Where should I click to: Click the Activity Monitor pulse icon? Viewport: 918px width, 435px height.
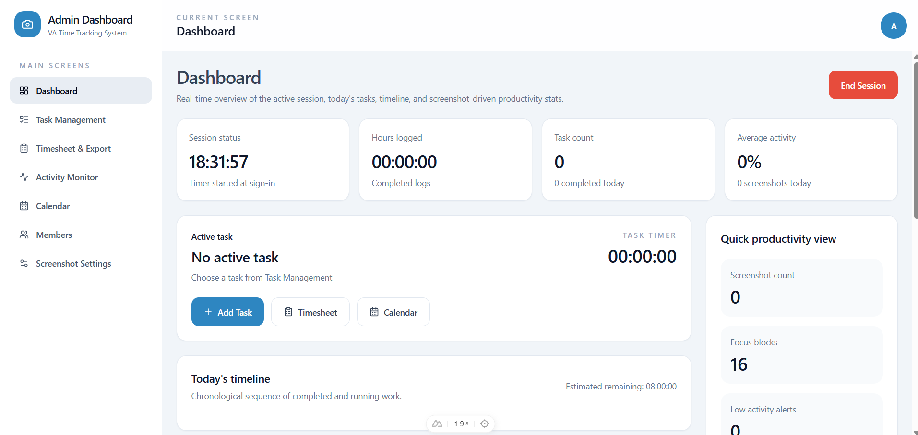point(24,177)
